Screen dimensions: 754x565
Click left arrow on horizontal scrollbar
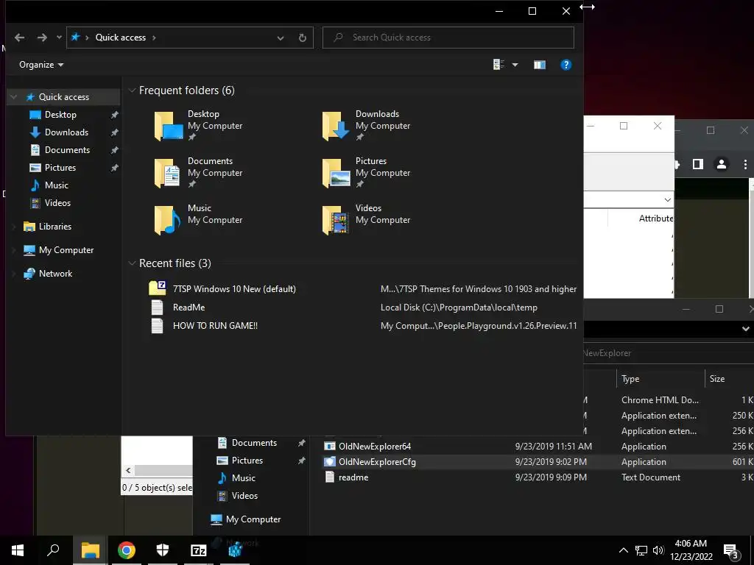coord(128,470)
